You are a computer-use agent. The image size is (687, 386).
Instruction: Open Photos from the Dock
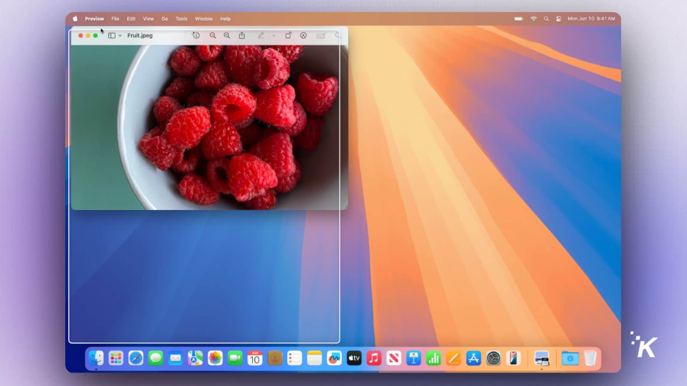(215, 358)
